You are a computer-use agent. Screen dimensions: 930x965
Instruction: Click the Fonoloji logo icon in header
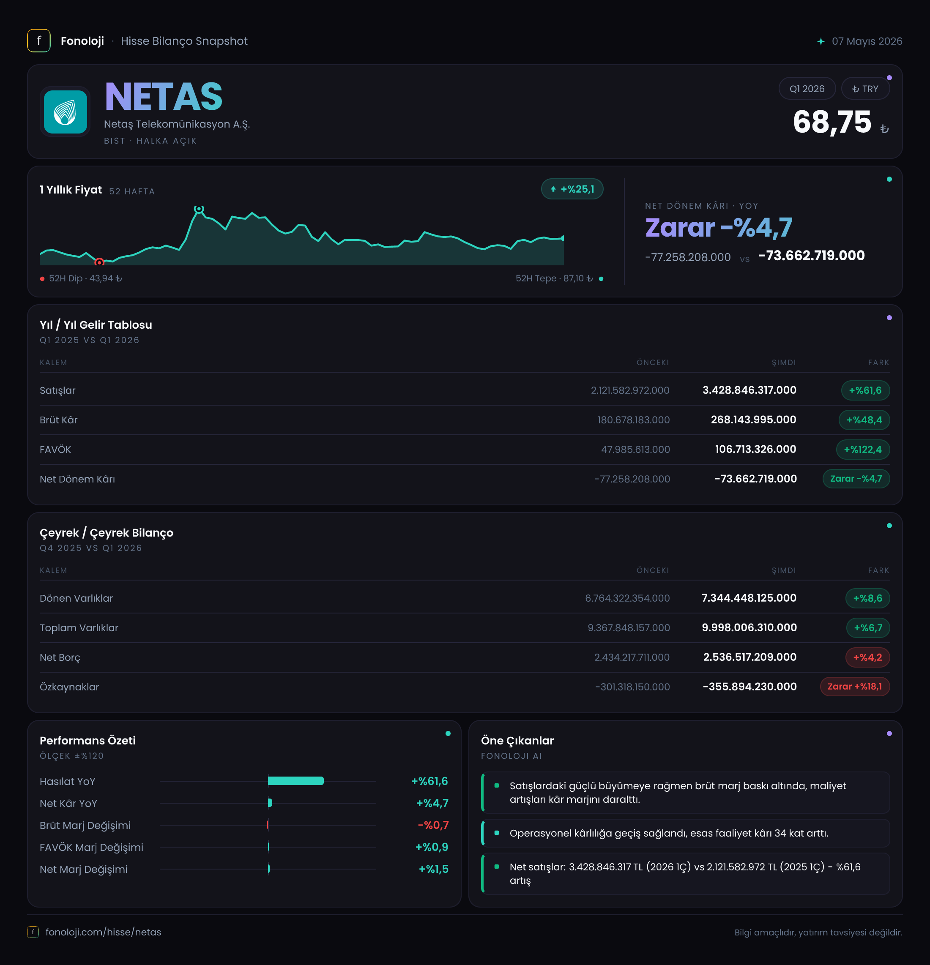[39, 41]
